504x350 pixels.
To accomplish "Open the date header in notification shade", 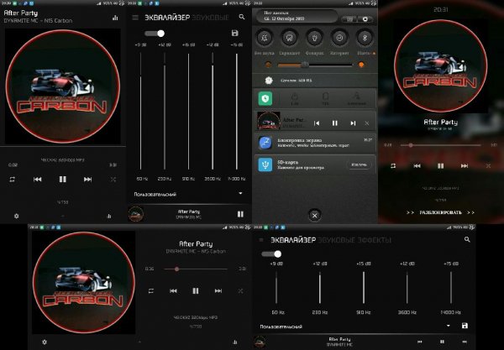I will click(x=297, y=16).
